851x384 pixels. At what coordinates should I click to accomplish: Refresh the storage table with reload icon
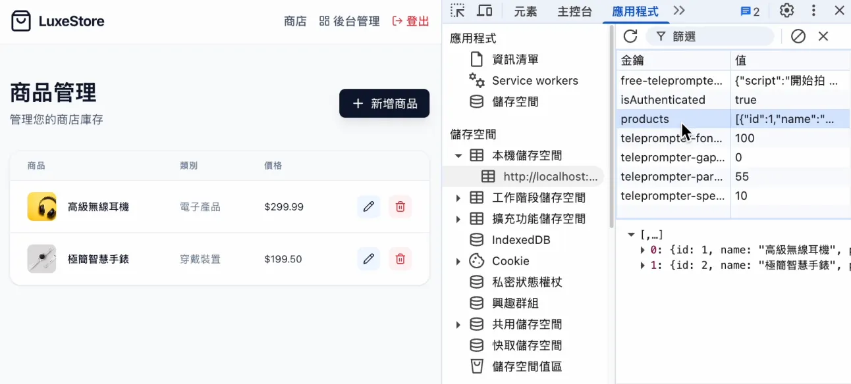click(630, 36)
